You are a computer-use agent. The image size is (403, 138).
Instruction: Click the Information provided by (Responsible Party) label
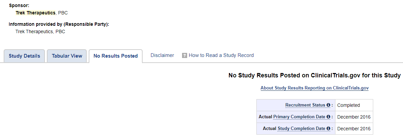click(59, 24)
